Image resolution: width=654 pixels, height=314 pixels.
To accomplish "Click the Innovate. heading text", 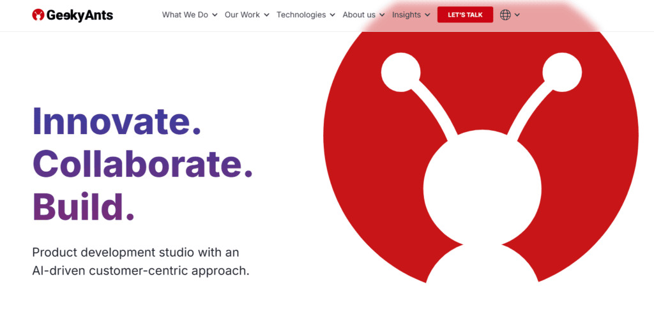I will (x=117, y=121).
